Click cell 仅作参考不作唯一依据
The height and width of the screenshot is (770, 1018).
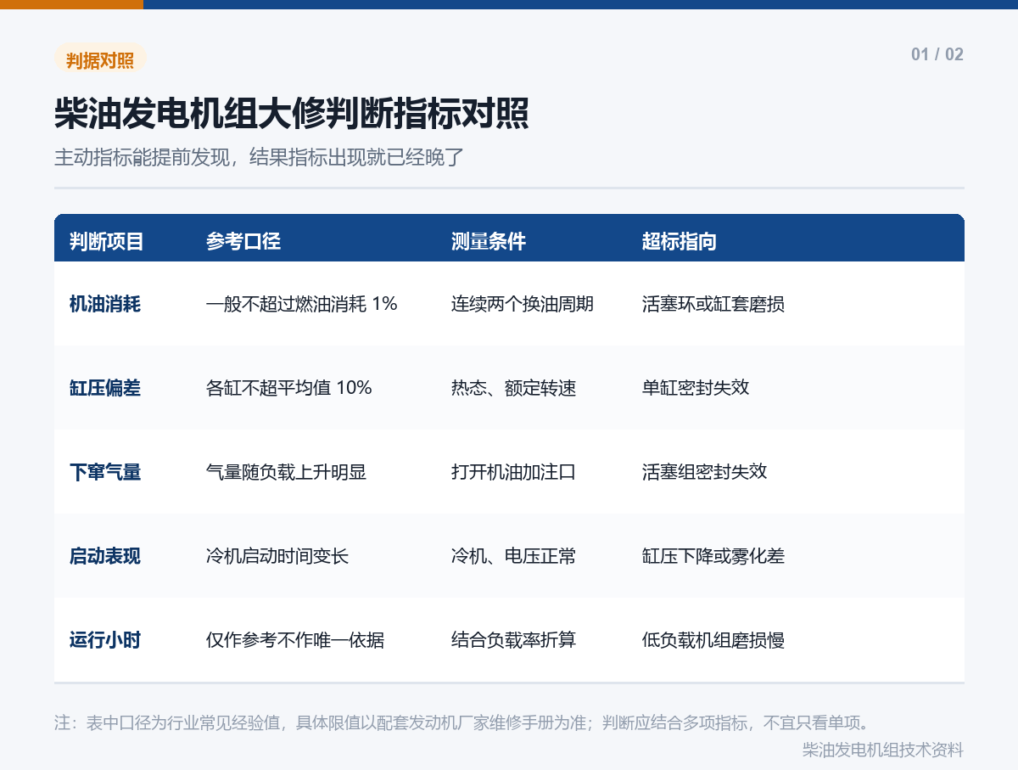coord(295,640)
